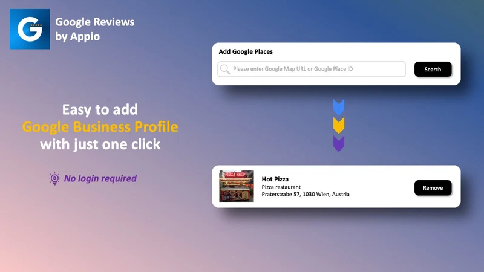The height and width of the screenshot is (272, 484).
Task: Click the 'Easy to add' text
Action: [100, 109]
